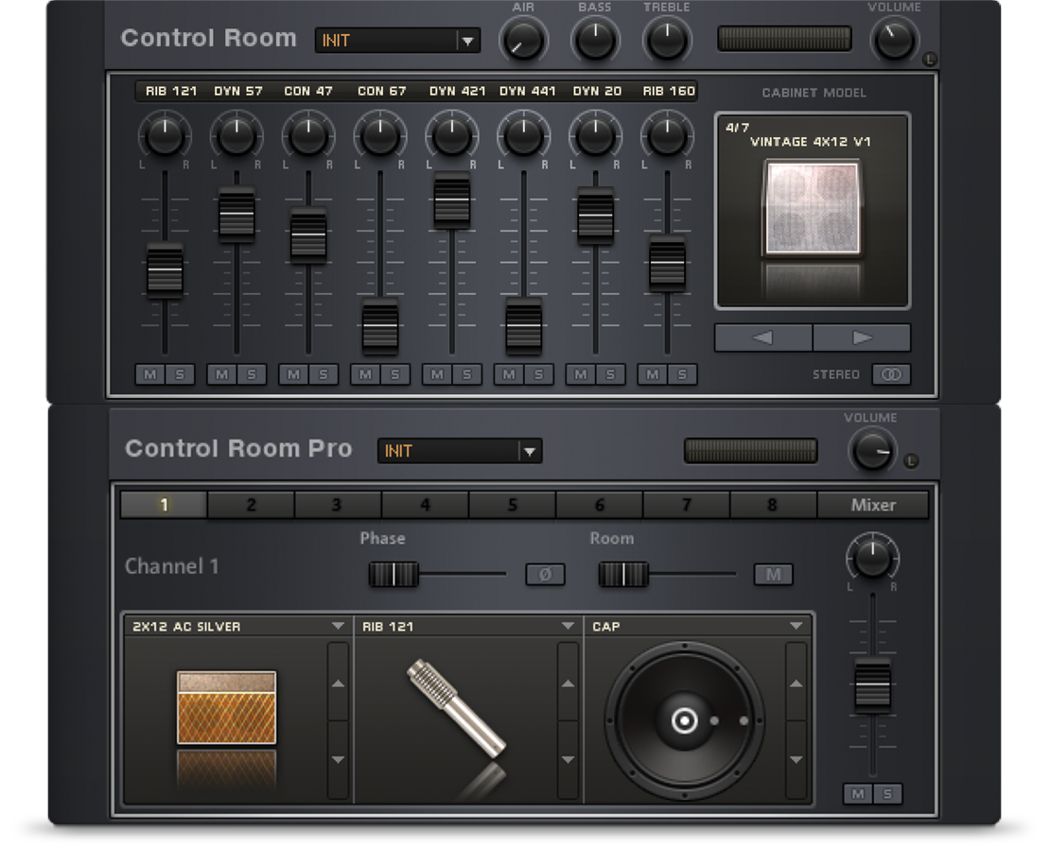
Task: Click the Phase invert Ø button
Action: 545,574
